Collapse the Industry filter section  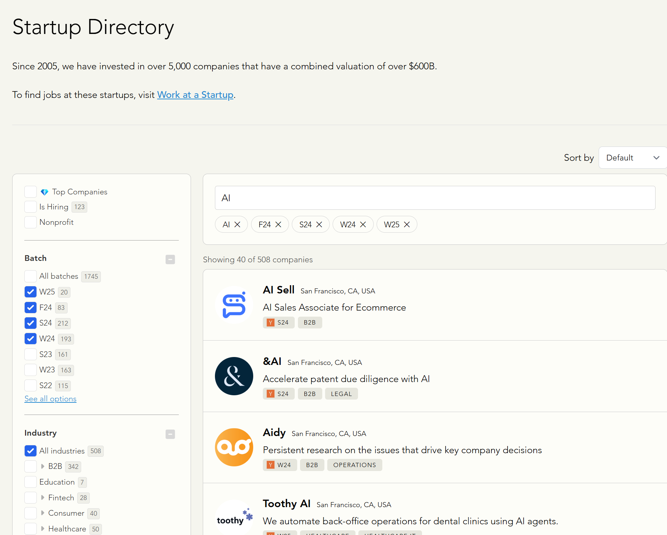coord(170,434)
